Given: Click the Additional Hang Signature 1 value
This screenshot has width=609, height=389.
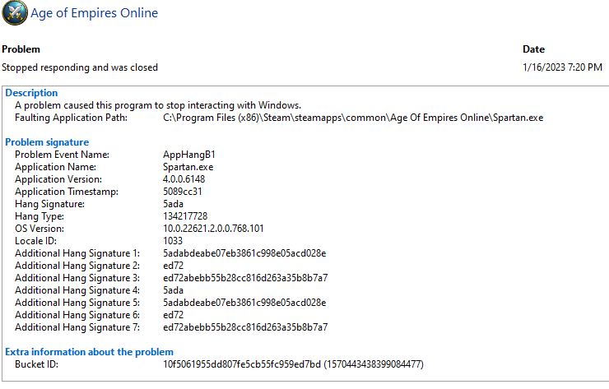Looking at the screenshot, I should click(244, 253).
